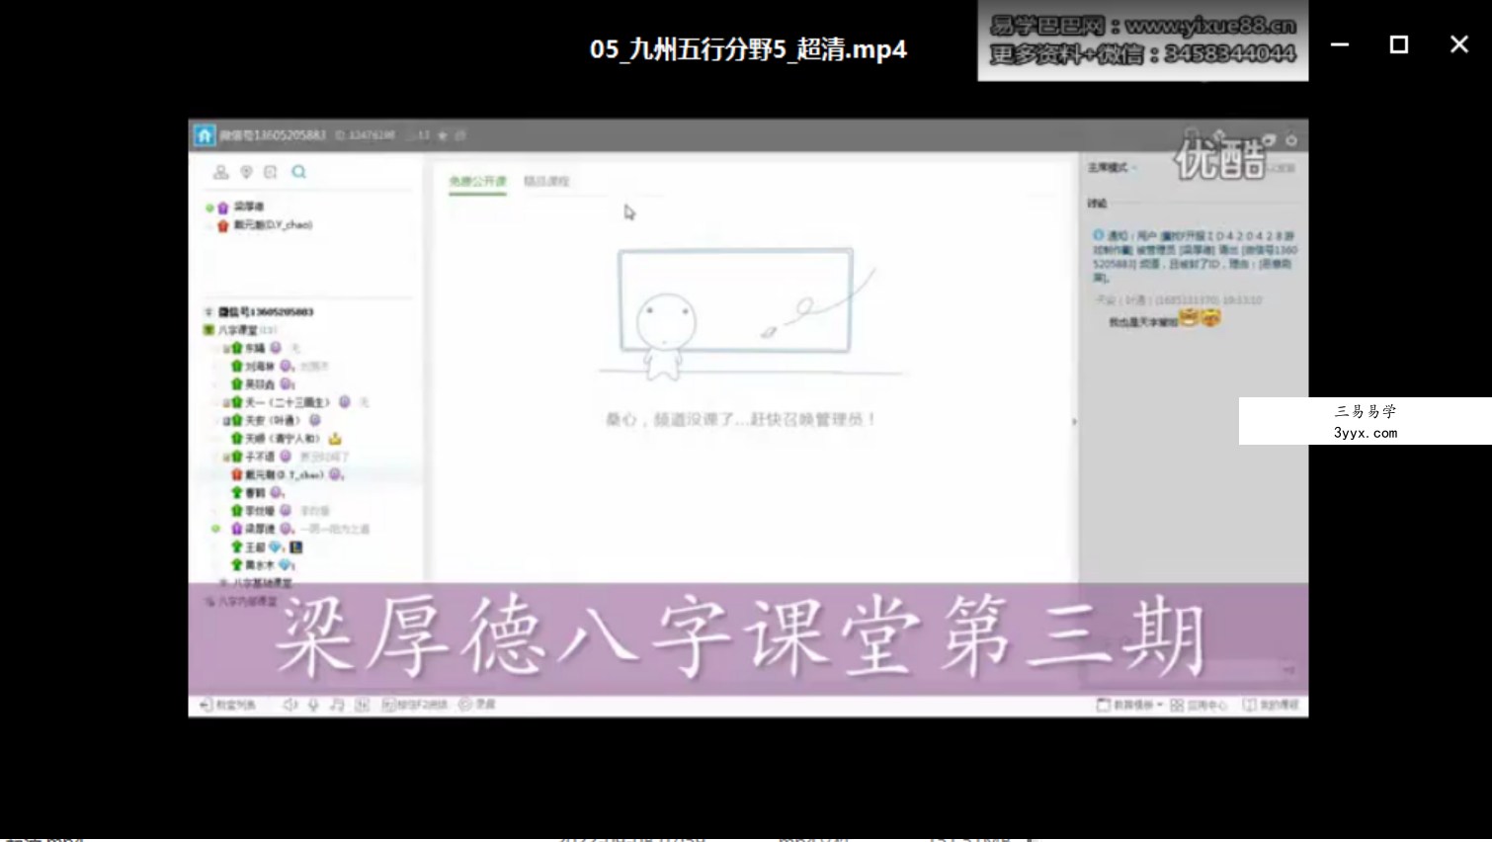The image size is (1492, 842).
Task: Click the 录音 record button in bottom toolbar
Action: coord(477,705)
